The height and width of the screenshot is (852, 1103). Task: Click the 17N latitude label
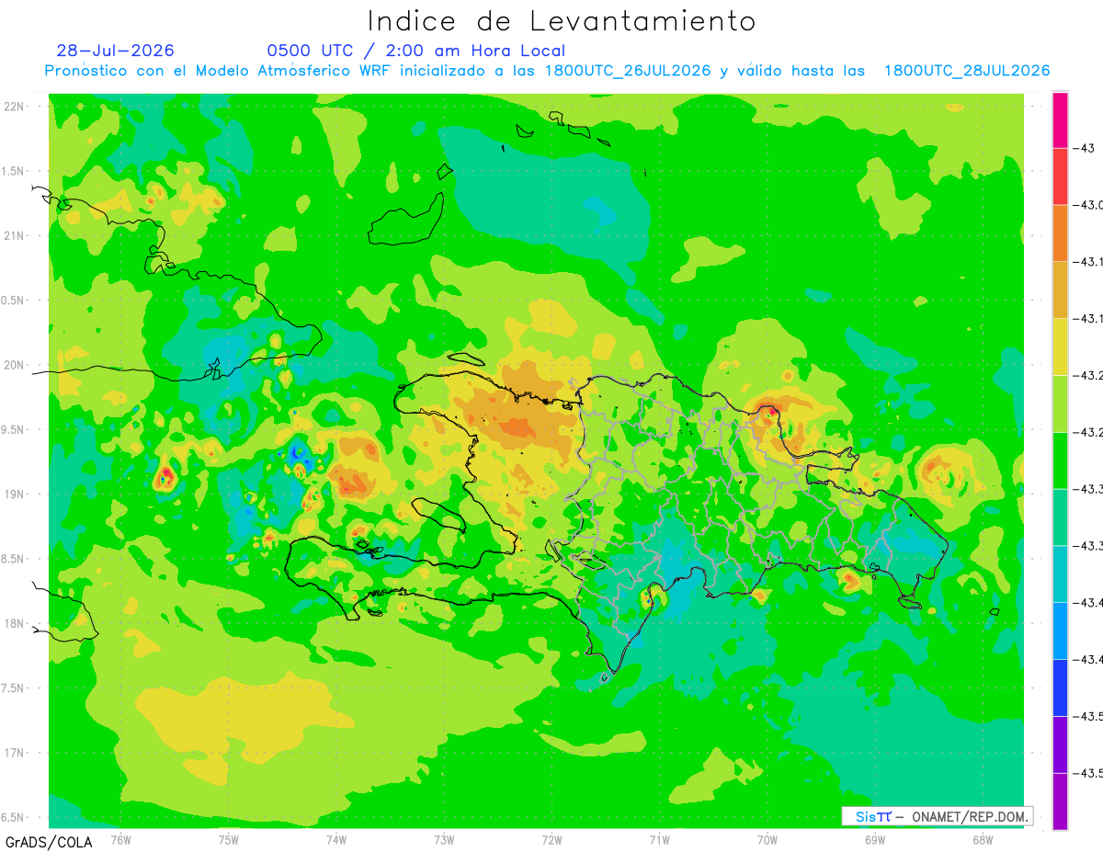click(x=14, y=753)
